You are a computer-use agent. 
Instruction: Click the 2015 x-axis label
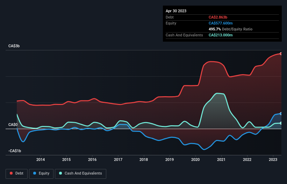tap(66, 160)
